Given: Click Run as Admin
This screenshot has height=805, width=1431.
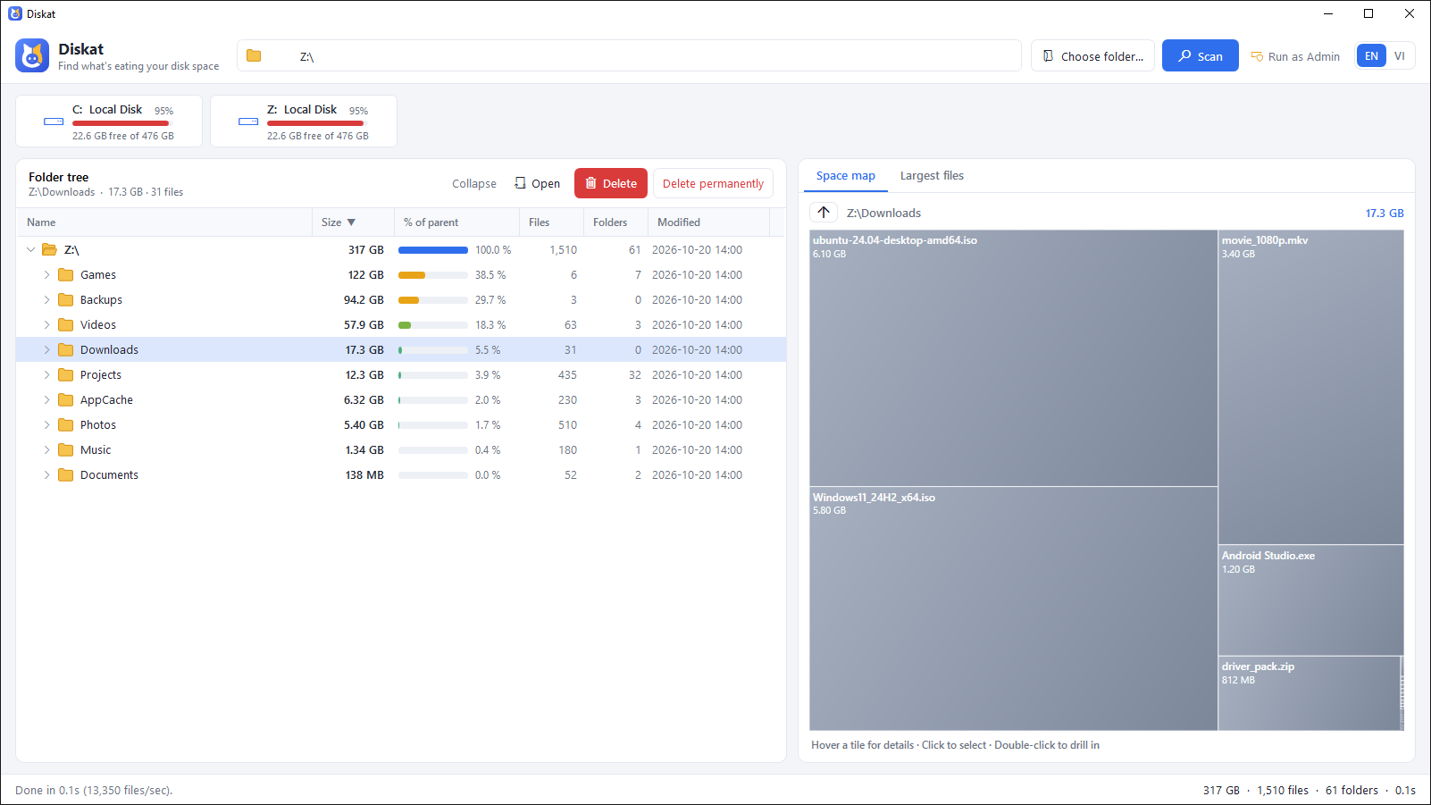Looking at the screenshot, I should pos(1295,56).
